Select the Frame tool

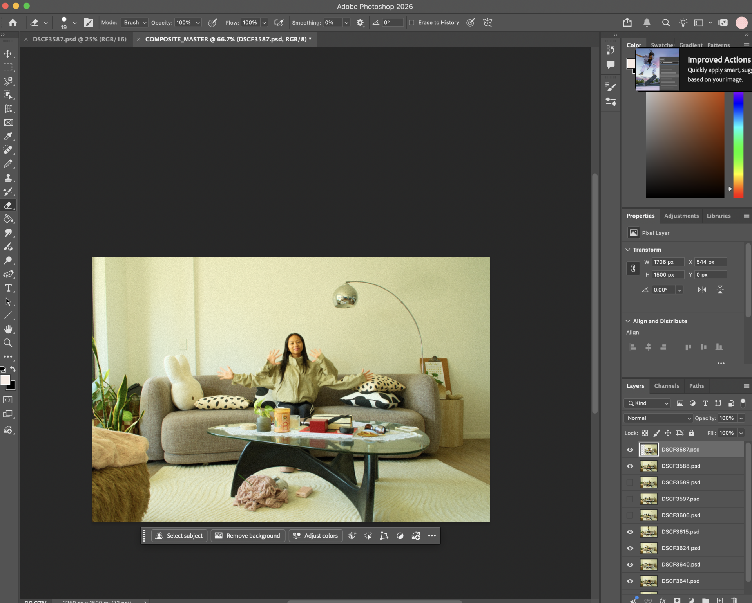pos(8,122)
